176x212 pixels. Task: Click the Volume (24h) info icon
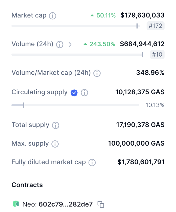pos(60,44)
